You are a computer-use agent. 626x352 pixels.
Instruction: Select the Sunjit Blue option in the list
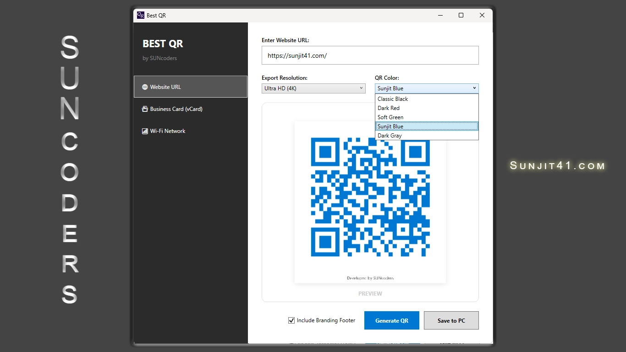pos(427,126)
